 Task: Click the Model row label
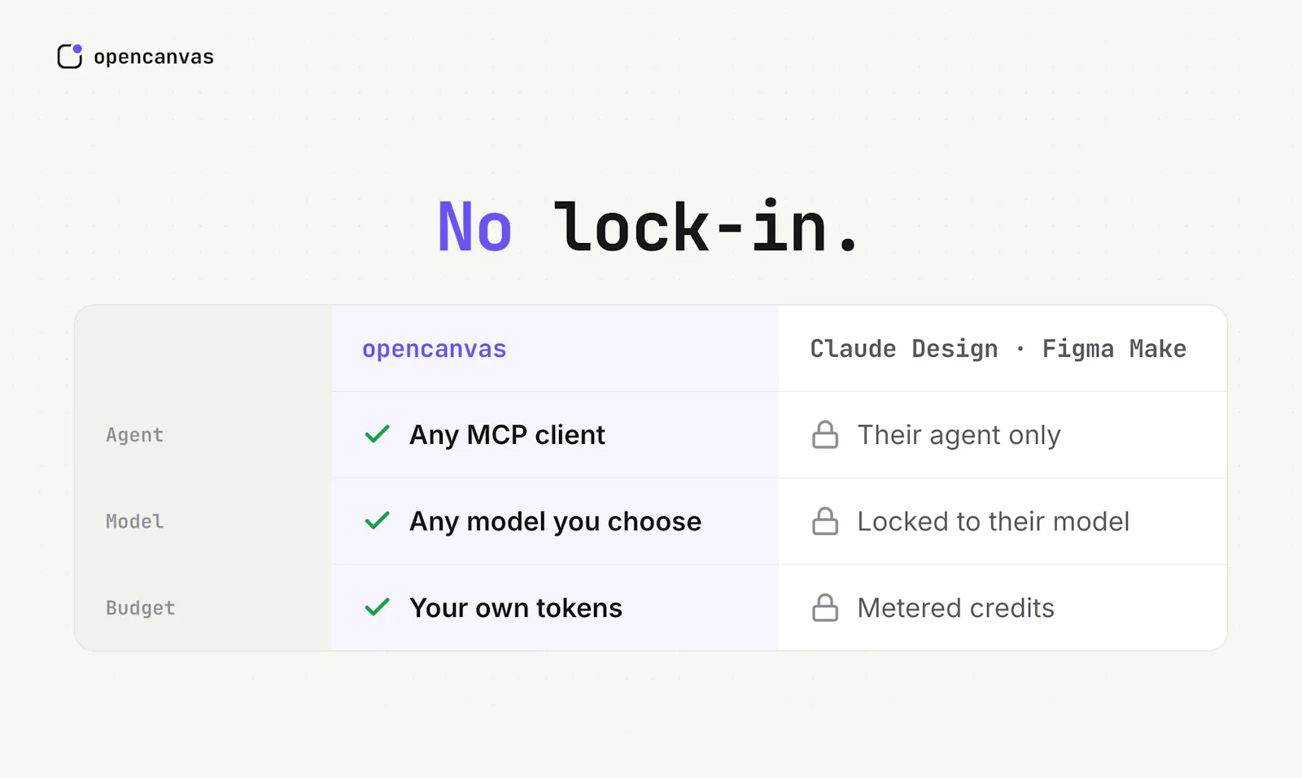[134, 521]
